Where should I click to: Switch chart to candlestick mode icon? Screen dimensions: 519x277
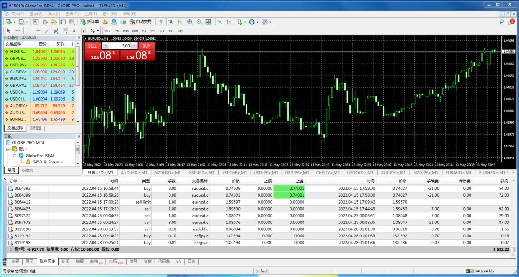pyautogui.click(x=170, y=22)
